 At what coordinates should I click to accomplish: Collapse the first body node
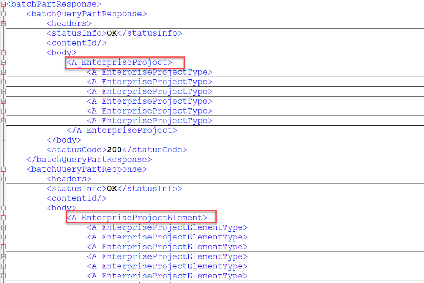click(3, 53)
